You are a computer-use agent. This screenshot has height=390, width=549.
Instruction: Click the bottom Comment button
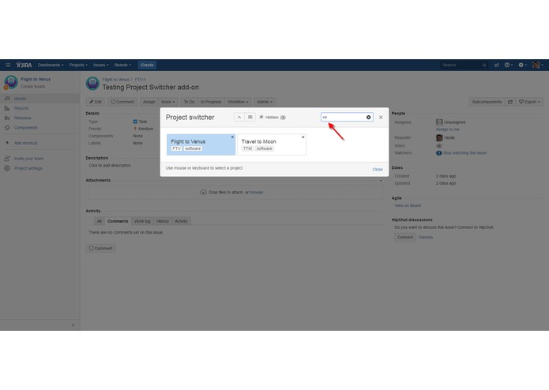tap(101, 249)
